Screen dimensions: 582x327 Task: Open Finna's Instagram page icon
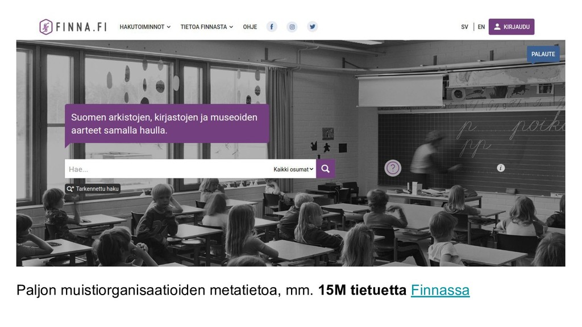pos(292,27)
